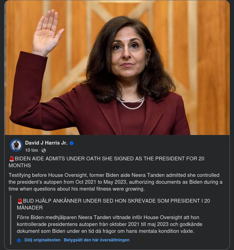Viewport: 234px width, 250px height.
Task: Click the blue verified badge
Action: point(72,143)
